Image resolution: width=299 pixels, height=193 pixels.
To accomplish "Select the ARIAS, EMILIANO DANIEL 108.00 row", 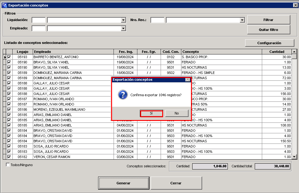I will 147,125.
